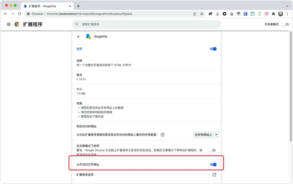Open the green apple outline extension
Screen dimensions: 293x184
(260, 14)
